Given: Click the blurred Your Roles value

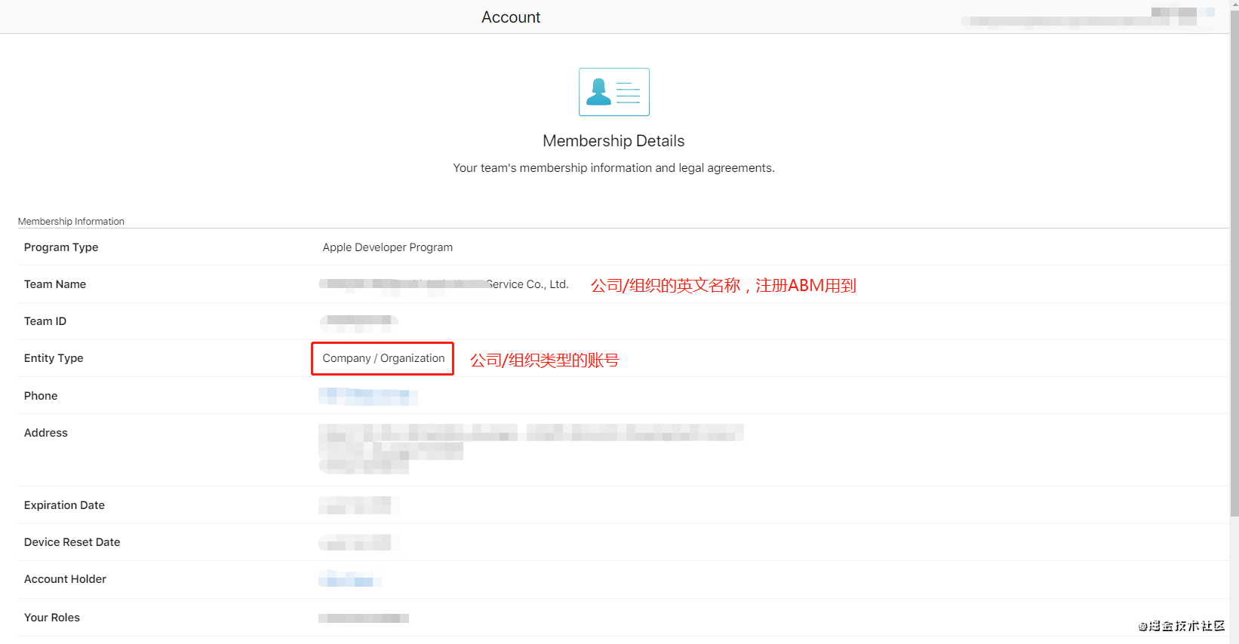Looking at the screenshot, I should (364, 618).
